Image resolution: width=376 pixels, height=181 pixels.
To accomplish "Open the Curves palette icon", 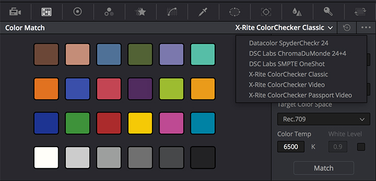I will click(x=172, y=11).
